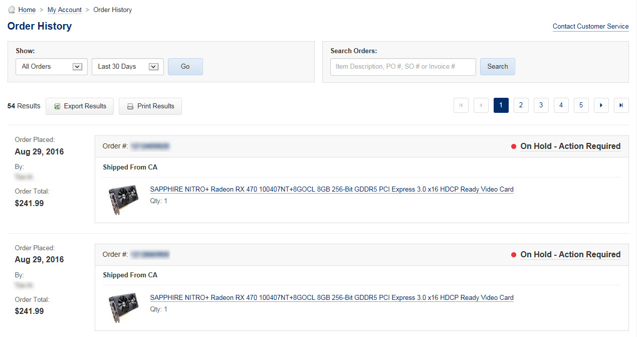Screen dimensions: 637x337
Task: Select page 2 in pagination
Action: (521, 105)
